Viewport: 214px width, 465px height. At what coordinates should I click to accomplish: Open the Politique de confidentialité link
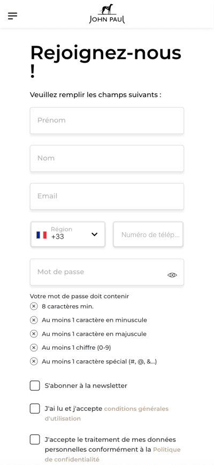pyautogui.click(x=112, y=455)
